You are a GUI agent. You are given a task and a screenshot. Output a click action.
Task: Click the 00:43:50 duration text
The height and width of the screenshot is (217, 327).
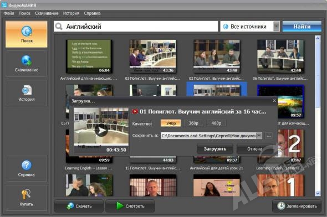click(x=116, y=150)
